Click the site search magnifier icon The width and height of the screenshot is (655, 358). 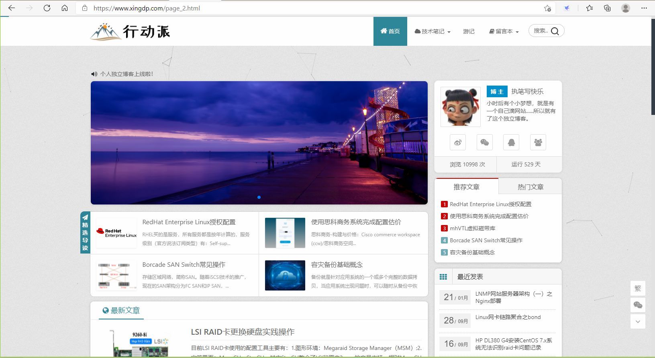pyautogui.click(x=555, y=31)
